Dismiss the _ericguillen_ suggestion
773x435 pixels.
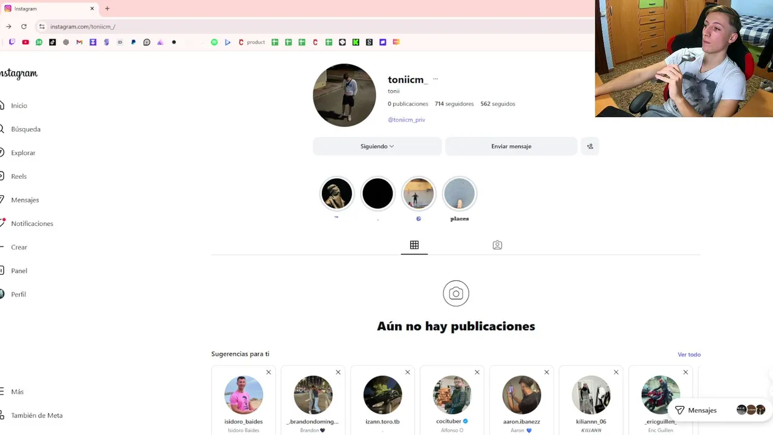point(685,372)
